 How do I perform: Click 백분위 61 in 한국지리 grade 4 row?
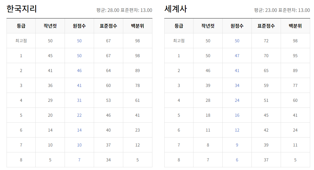pyautogui.click(x=138, y=100)
